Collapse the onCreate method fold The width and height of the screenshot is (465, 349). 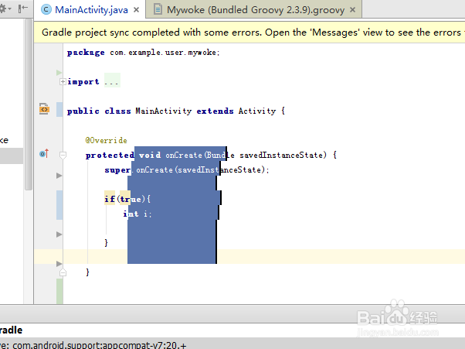pyautogui.click(x=63, y=155)
